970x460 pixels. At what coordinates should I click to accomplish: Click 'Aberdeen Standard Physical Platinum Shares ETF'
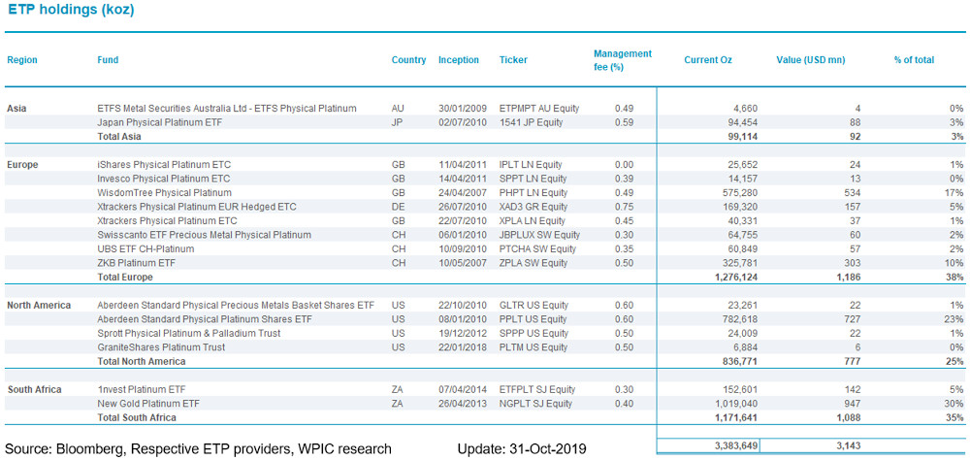(x=205, y=319)
